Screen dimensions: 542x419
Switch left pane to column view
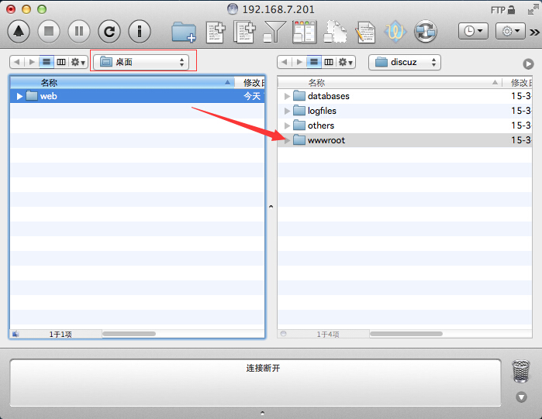(x=60, y=62)
